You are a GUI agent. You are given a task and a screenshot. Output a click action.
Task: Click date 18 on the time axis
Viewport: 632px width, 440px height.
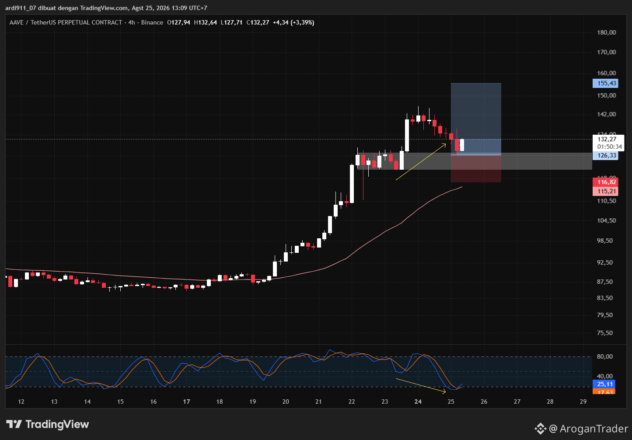coord(220,402)
